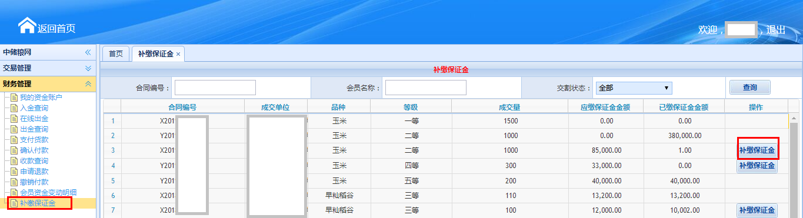The image size is (803, 218).
Task: Click the 一等 grade cell
Action: tap(411, 121)
